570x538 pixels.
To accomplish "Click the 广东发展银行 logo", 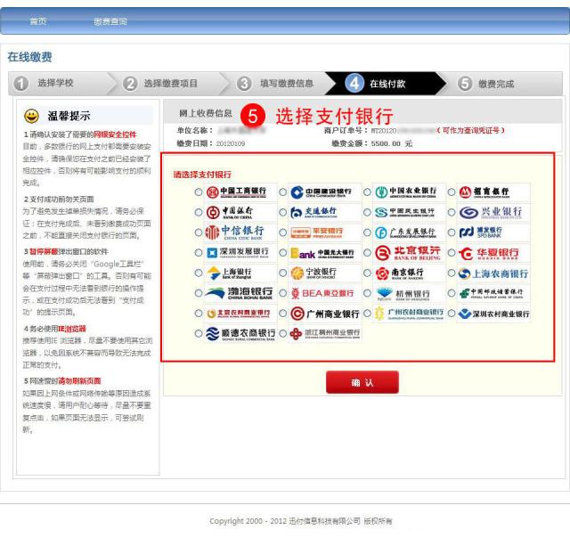I will tap(410, 232).
